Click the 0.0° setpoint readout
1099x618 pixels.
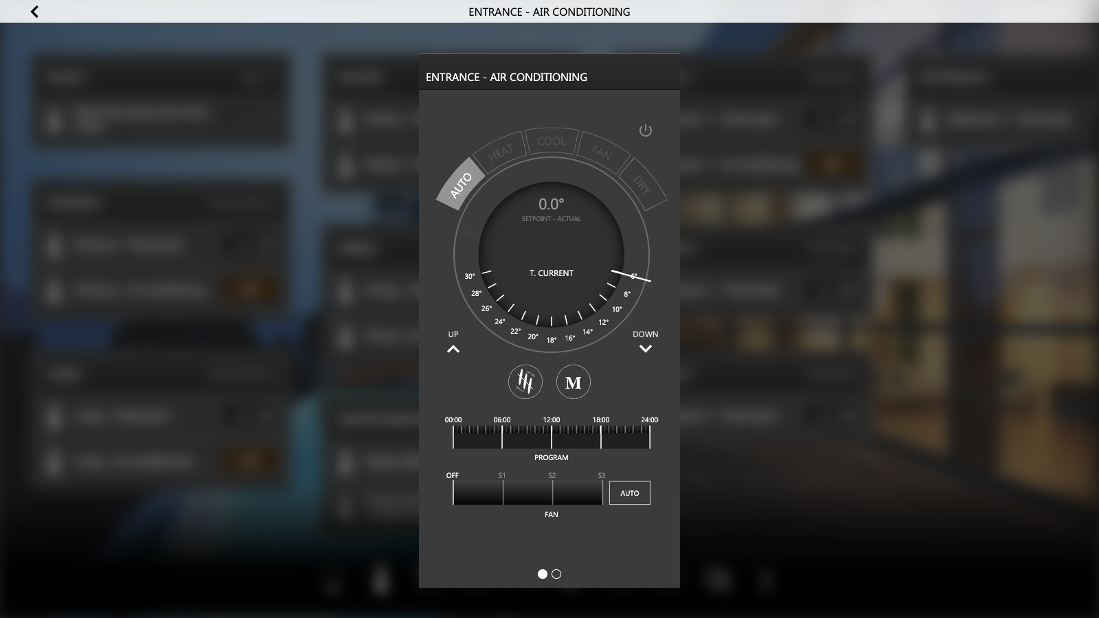pyautogui.click(x=551, y=204)
